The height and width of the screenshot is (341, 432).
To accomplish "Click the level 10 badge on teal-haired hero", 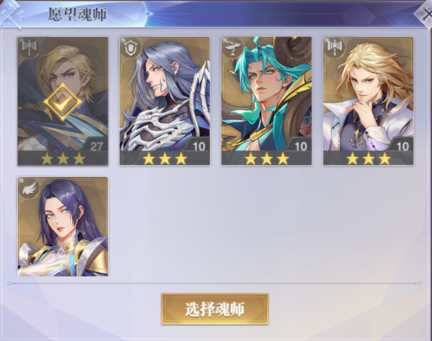I will coord(300,146).
